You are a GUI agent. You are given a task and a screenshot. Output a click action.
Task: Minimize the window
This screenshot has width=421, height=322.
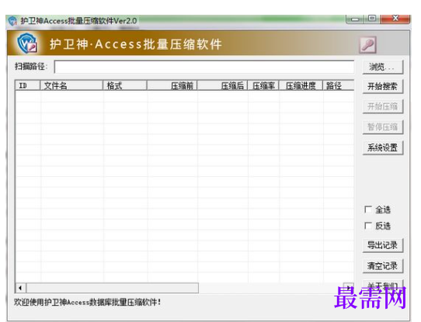[x=355, y=19]
